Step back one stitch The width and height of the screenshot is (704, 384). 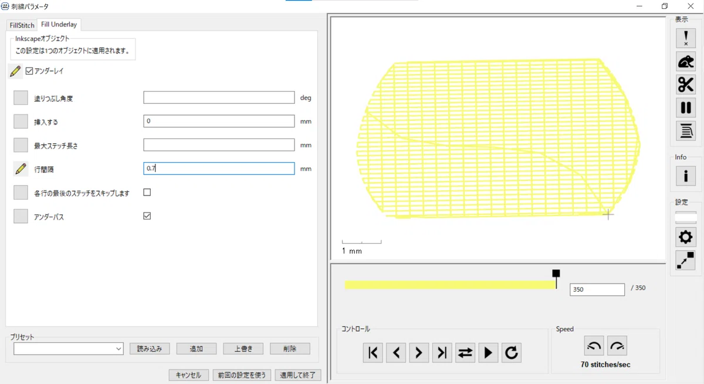[396, 353]
